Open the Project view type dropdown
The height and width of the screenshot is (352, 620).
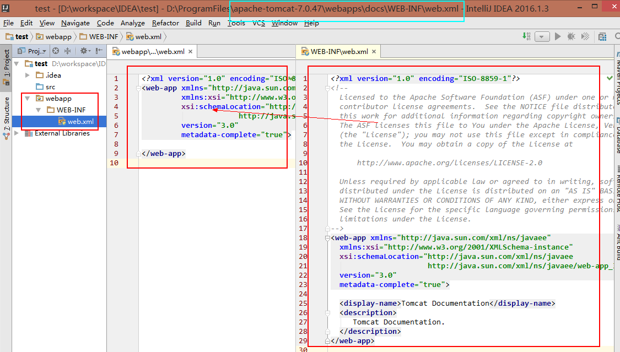32,51
